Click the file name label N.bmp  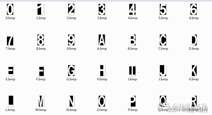[71, 110]
